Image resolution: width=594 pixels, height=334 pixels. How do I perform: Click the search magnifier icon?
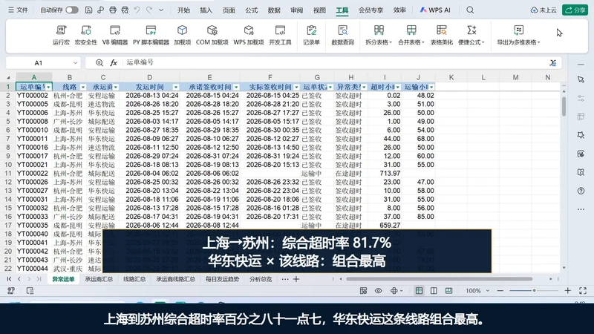(x=470, y=10)
